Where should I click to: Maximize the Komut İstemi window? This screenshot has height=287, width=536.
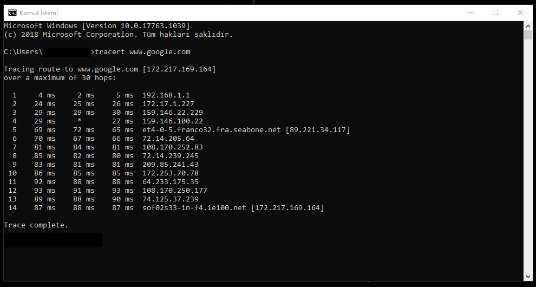pyautogui.click(x=495, y=12)
